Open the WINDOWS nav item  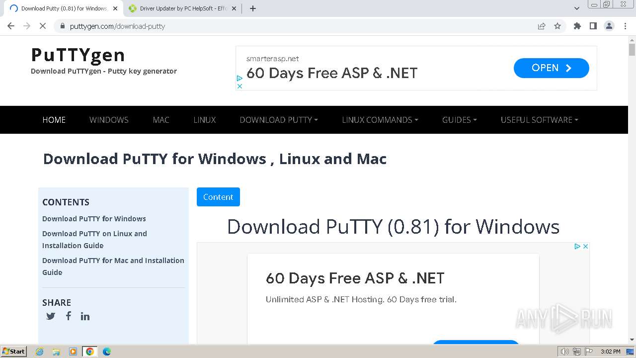(x=109, y=120)
